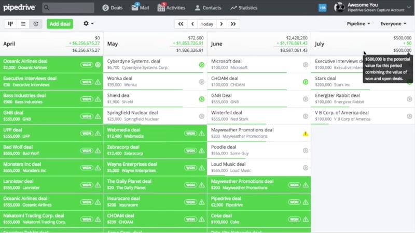Click the search input field
Screen dimensions: 415x233
[68, 8]
